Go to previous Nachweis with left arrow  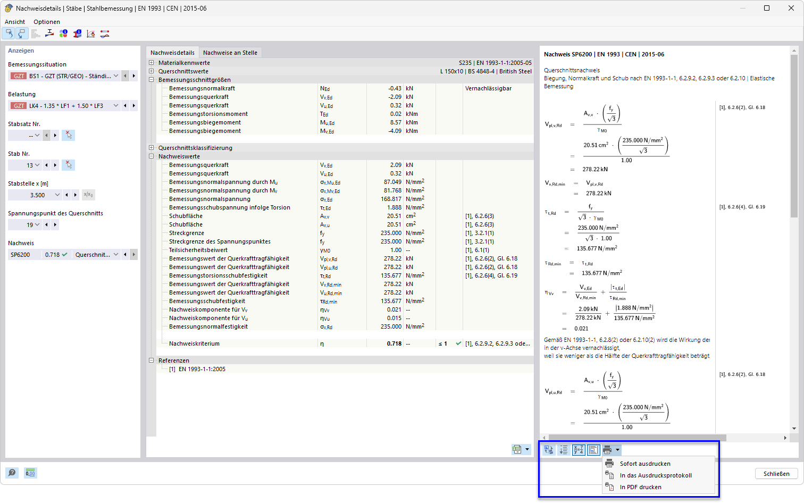(x=125, y=255)
